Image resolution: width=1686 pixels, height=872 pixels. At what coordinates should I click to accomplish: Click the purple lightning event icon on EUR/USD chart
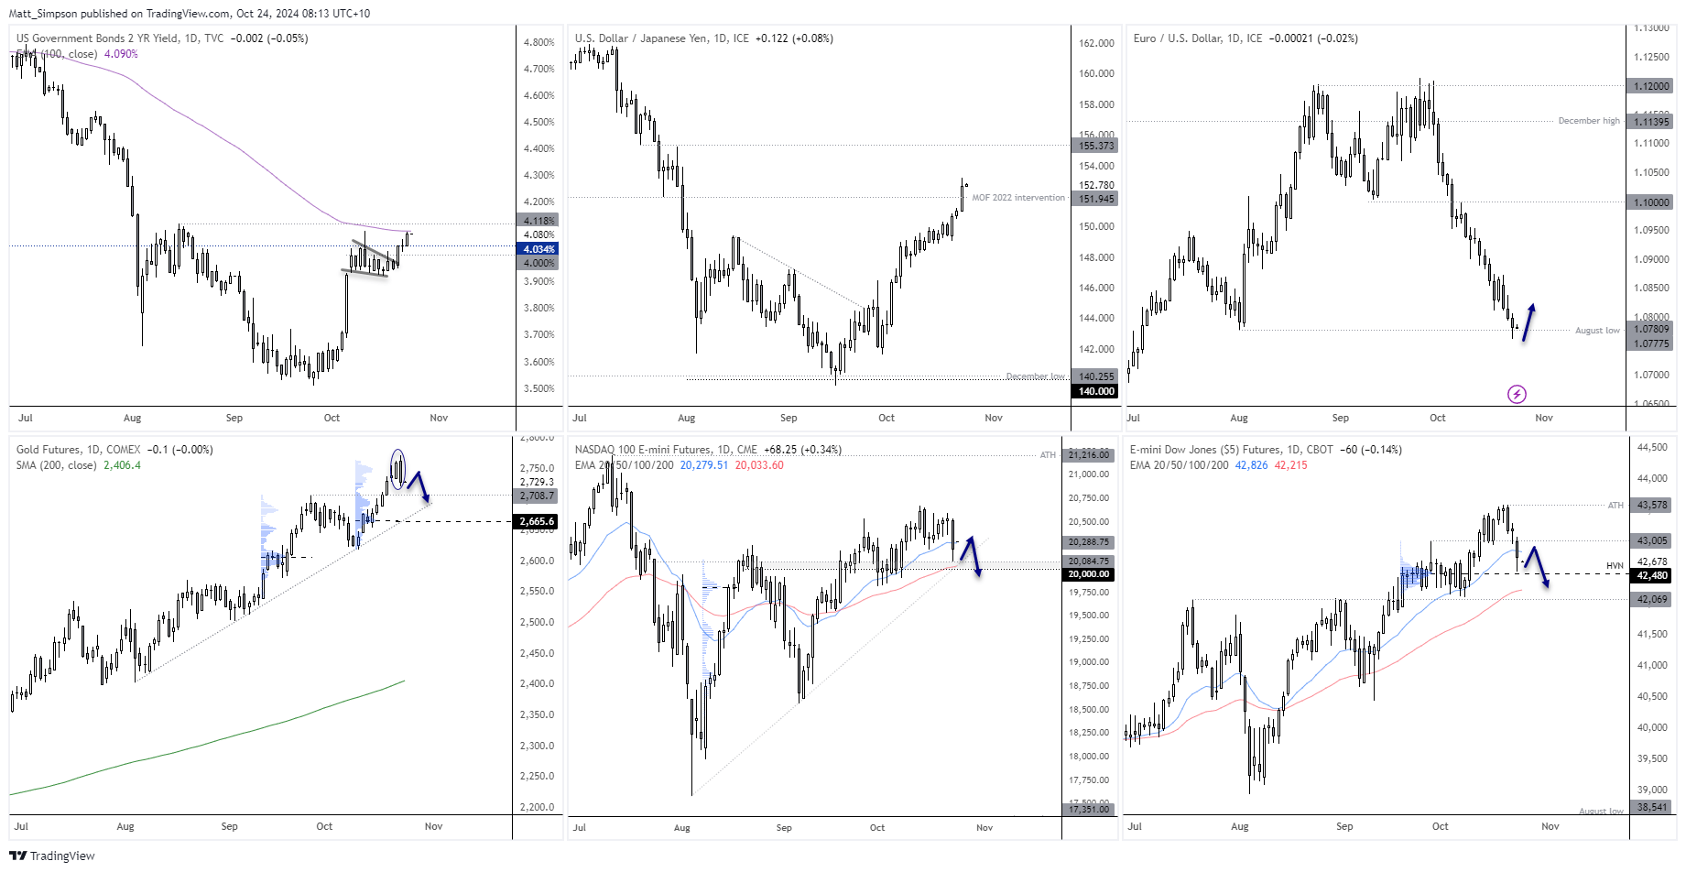pyautogui.click(x=1517, y=395)
